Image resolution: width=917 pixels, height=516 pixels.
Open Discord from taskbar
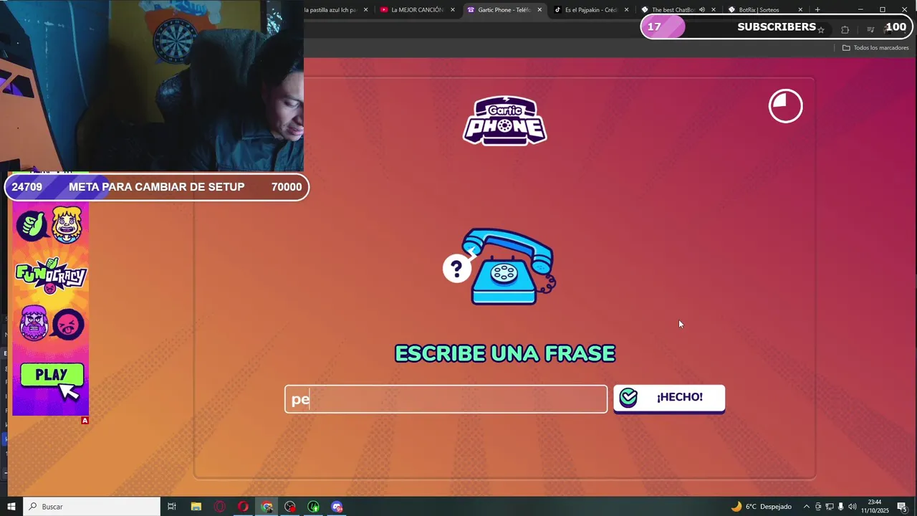point(337,507)
